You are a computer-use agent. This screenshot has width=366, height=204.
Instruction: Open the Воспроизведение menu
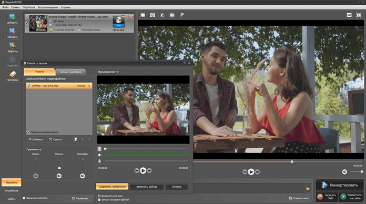coord(48,7)
